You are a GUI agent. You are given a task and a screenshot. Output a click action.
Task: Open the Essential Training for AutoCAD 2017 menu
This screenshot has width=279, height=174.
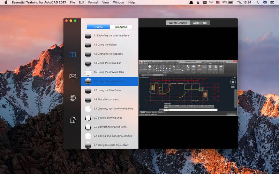click(39, 2)
